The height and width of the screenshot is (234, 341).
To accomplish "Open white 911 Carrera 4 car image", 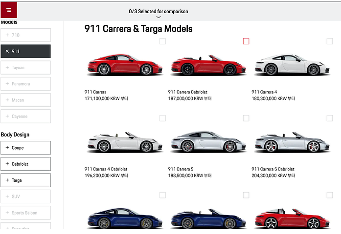I will [292, 64].
